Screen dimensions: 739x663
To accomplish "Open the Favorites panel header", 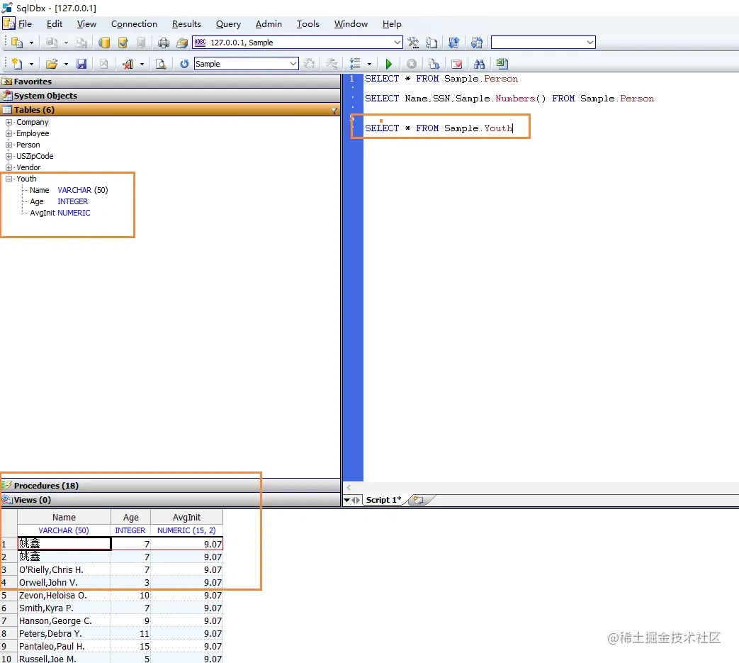I will pos(170,82).
